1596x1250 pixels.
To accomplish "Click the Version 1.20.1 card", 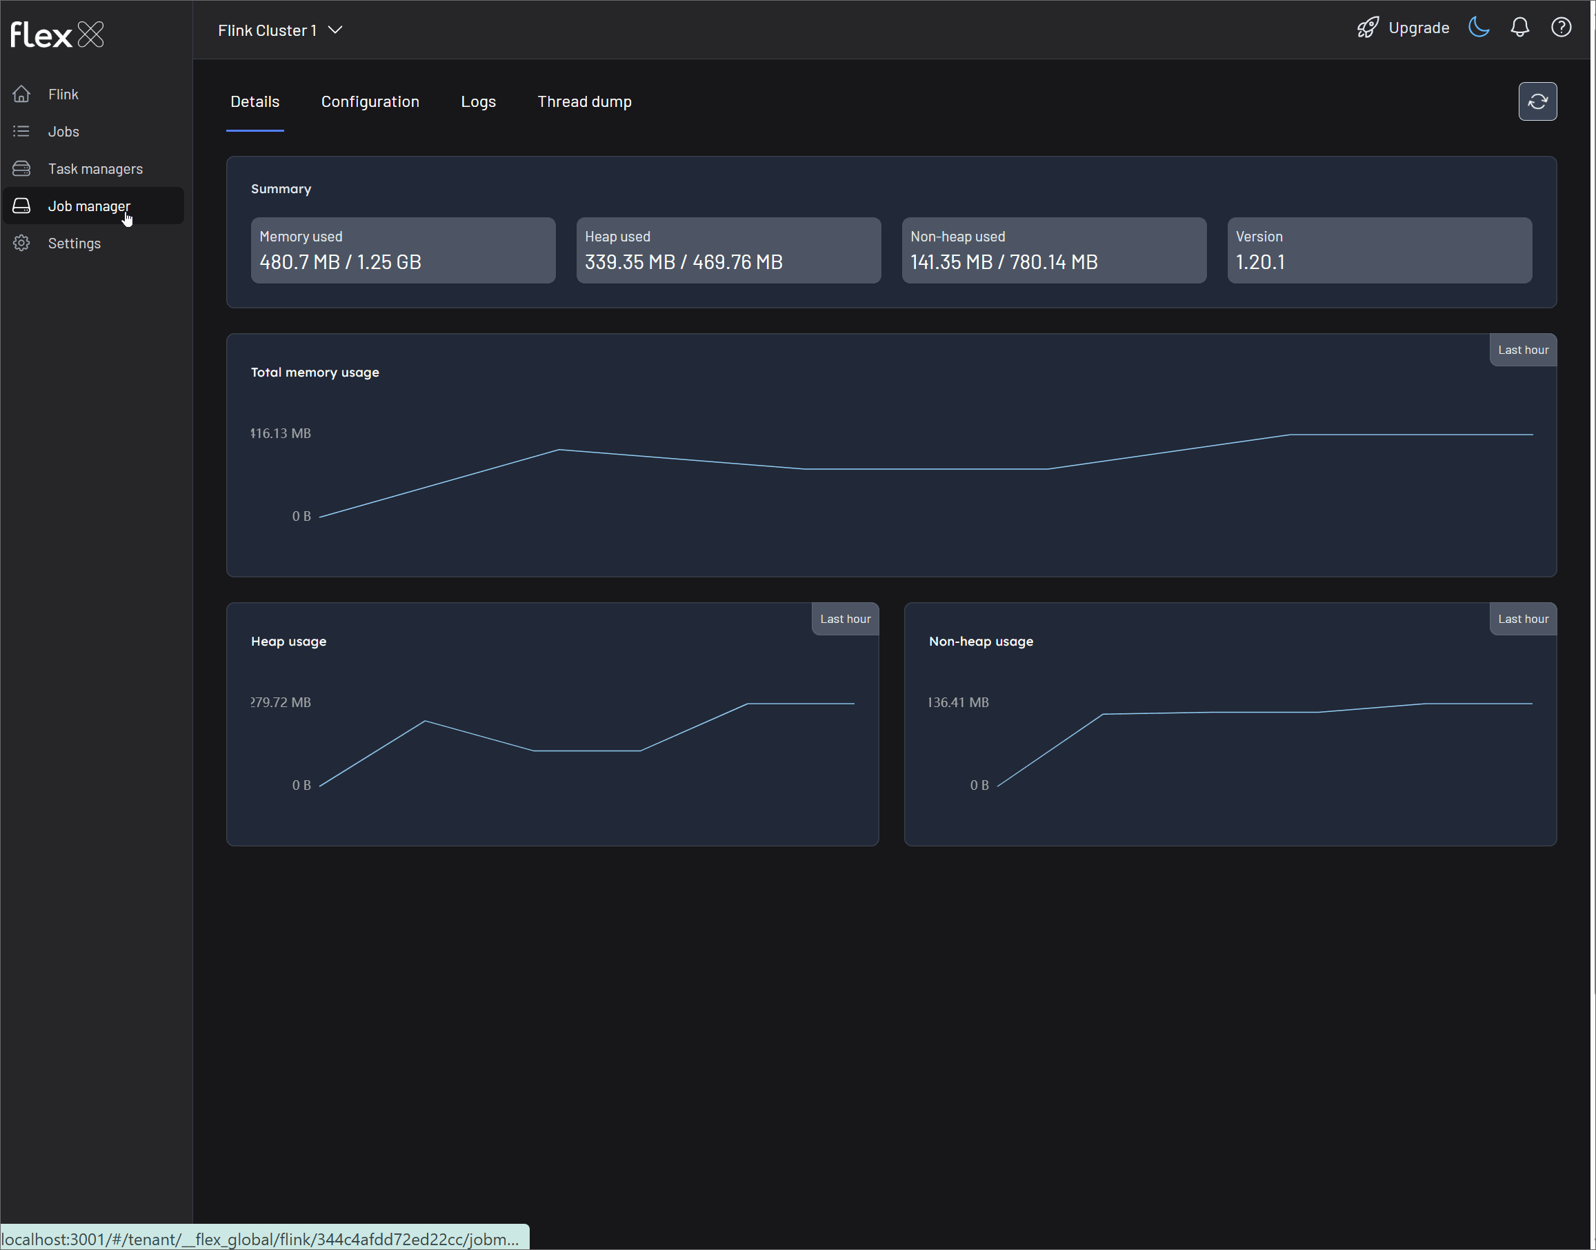I will click(1379, 250).
